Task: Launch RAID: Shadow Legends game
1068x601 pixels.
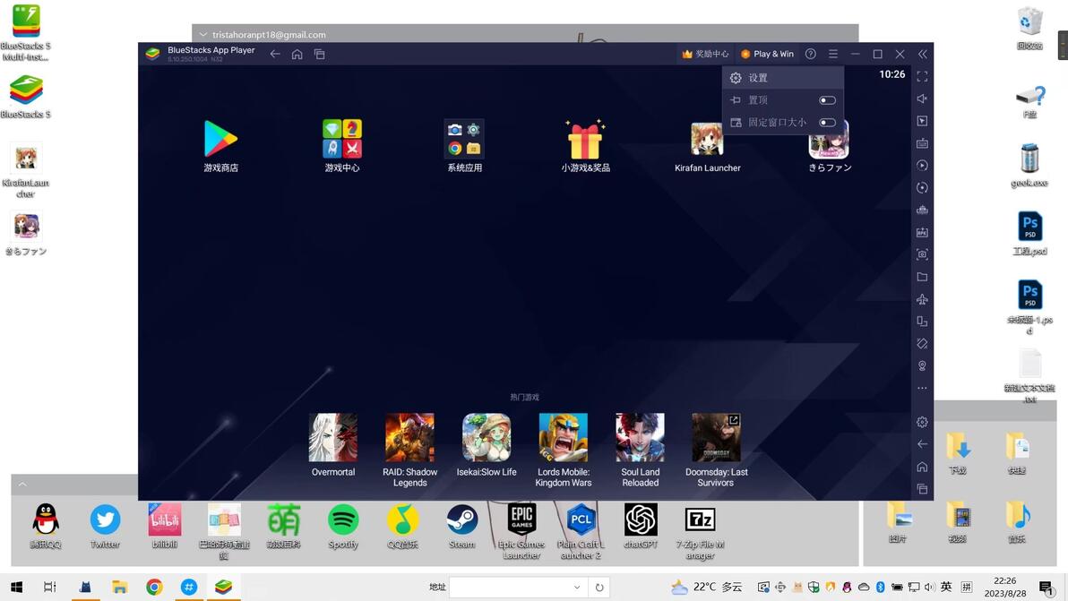Action: [x=409, y=438]
